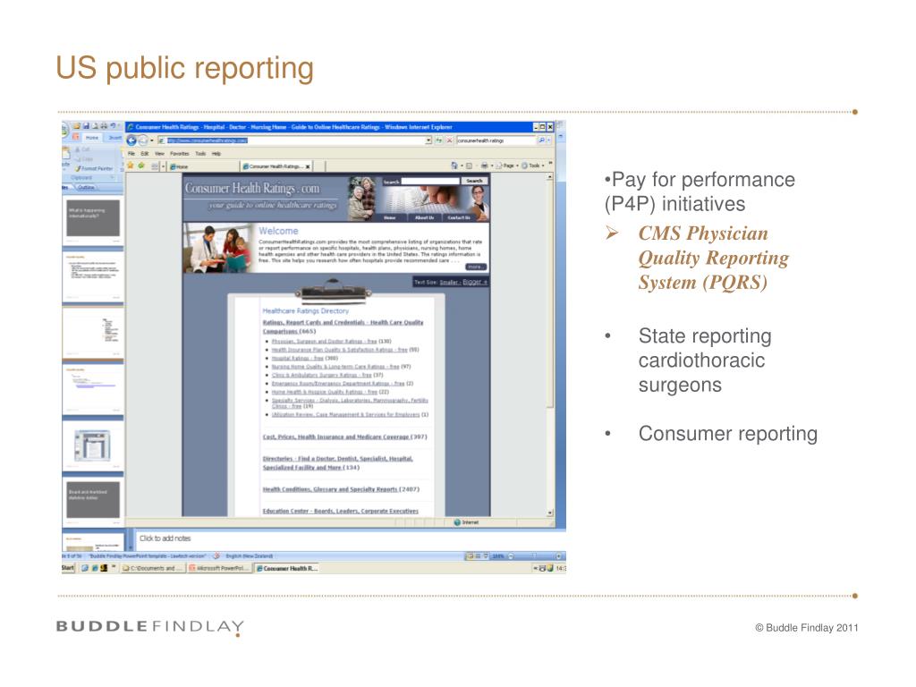The image size is (916, 687).
Task: Open the Tools dropdown in IE command bar
Action: [533, 165]
